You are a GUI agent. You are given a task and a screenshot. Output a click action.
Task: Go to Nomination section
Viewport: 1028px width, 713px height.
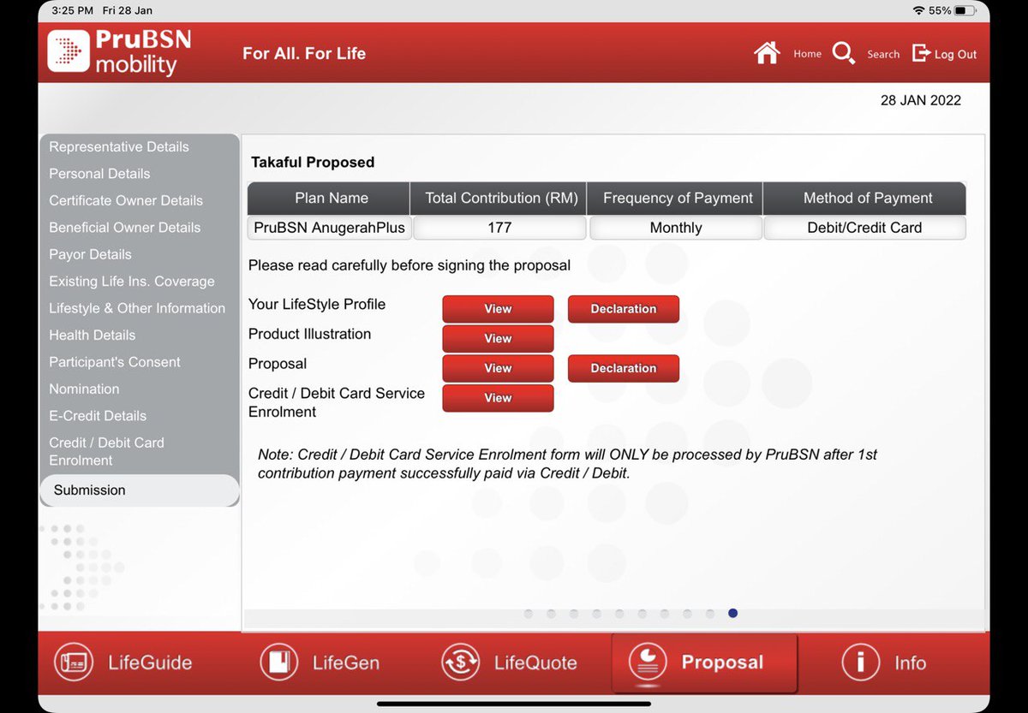coord(84,389)
